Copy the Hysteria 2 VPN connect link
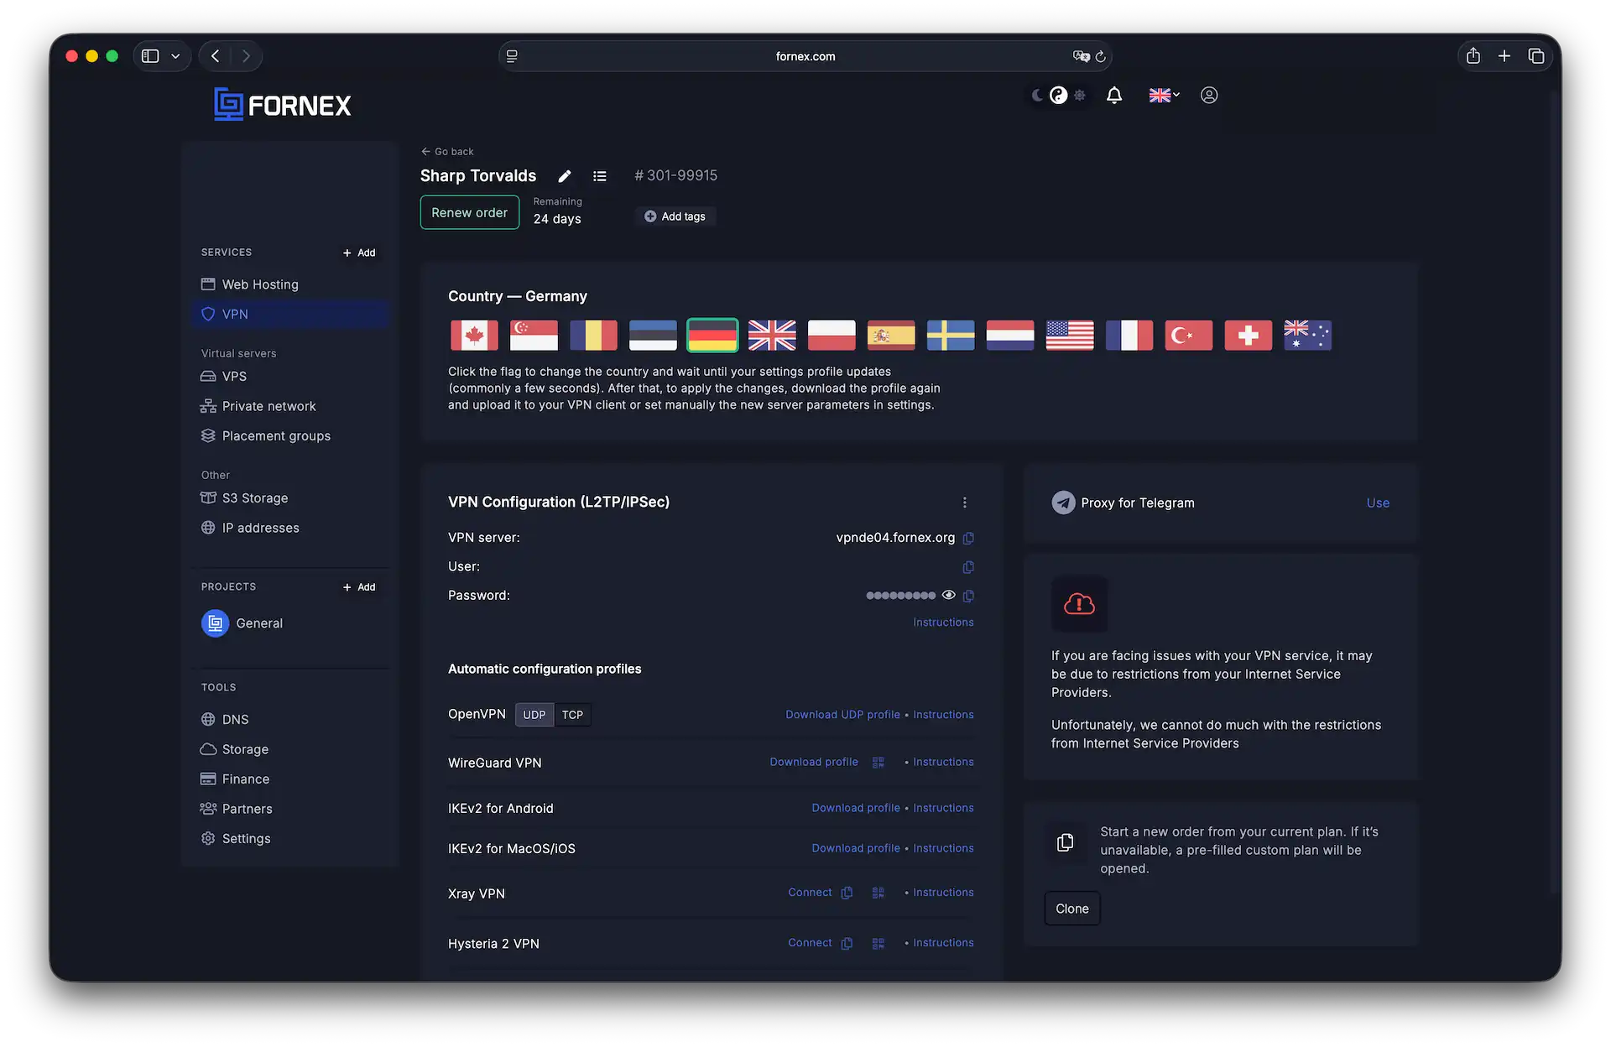The height and width of the screenshot is (1047, 1611). click(x=847, y=944)
